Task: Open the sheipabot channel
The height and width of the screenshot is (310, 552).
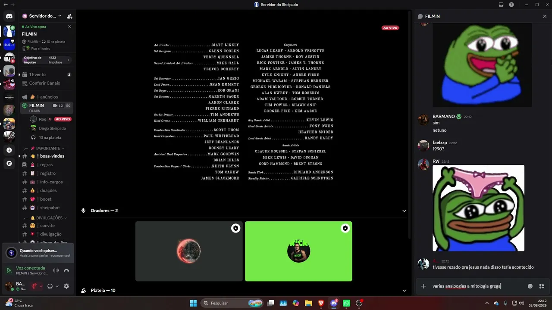Action: tap(47, 208)
